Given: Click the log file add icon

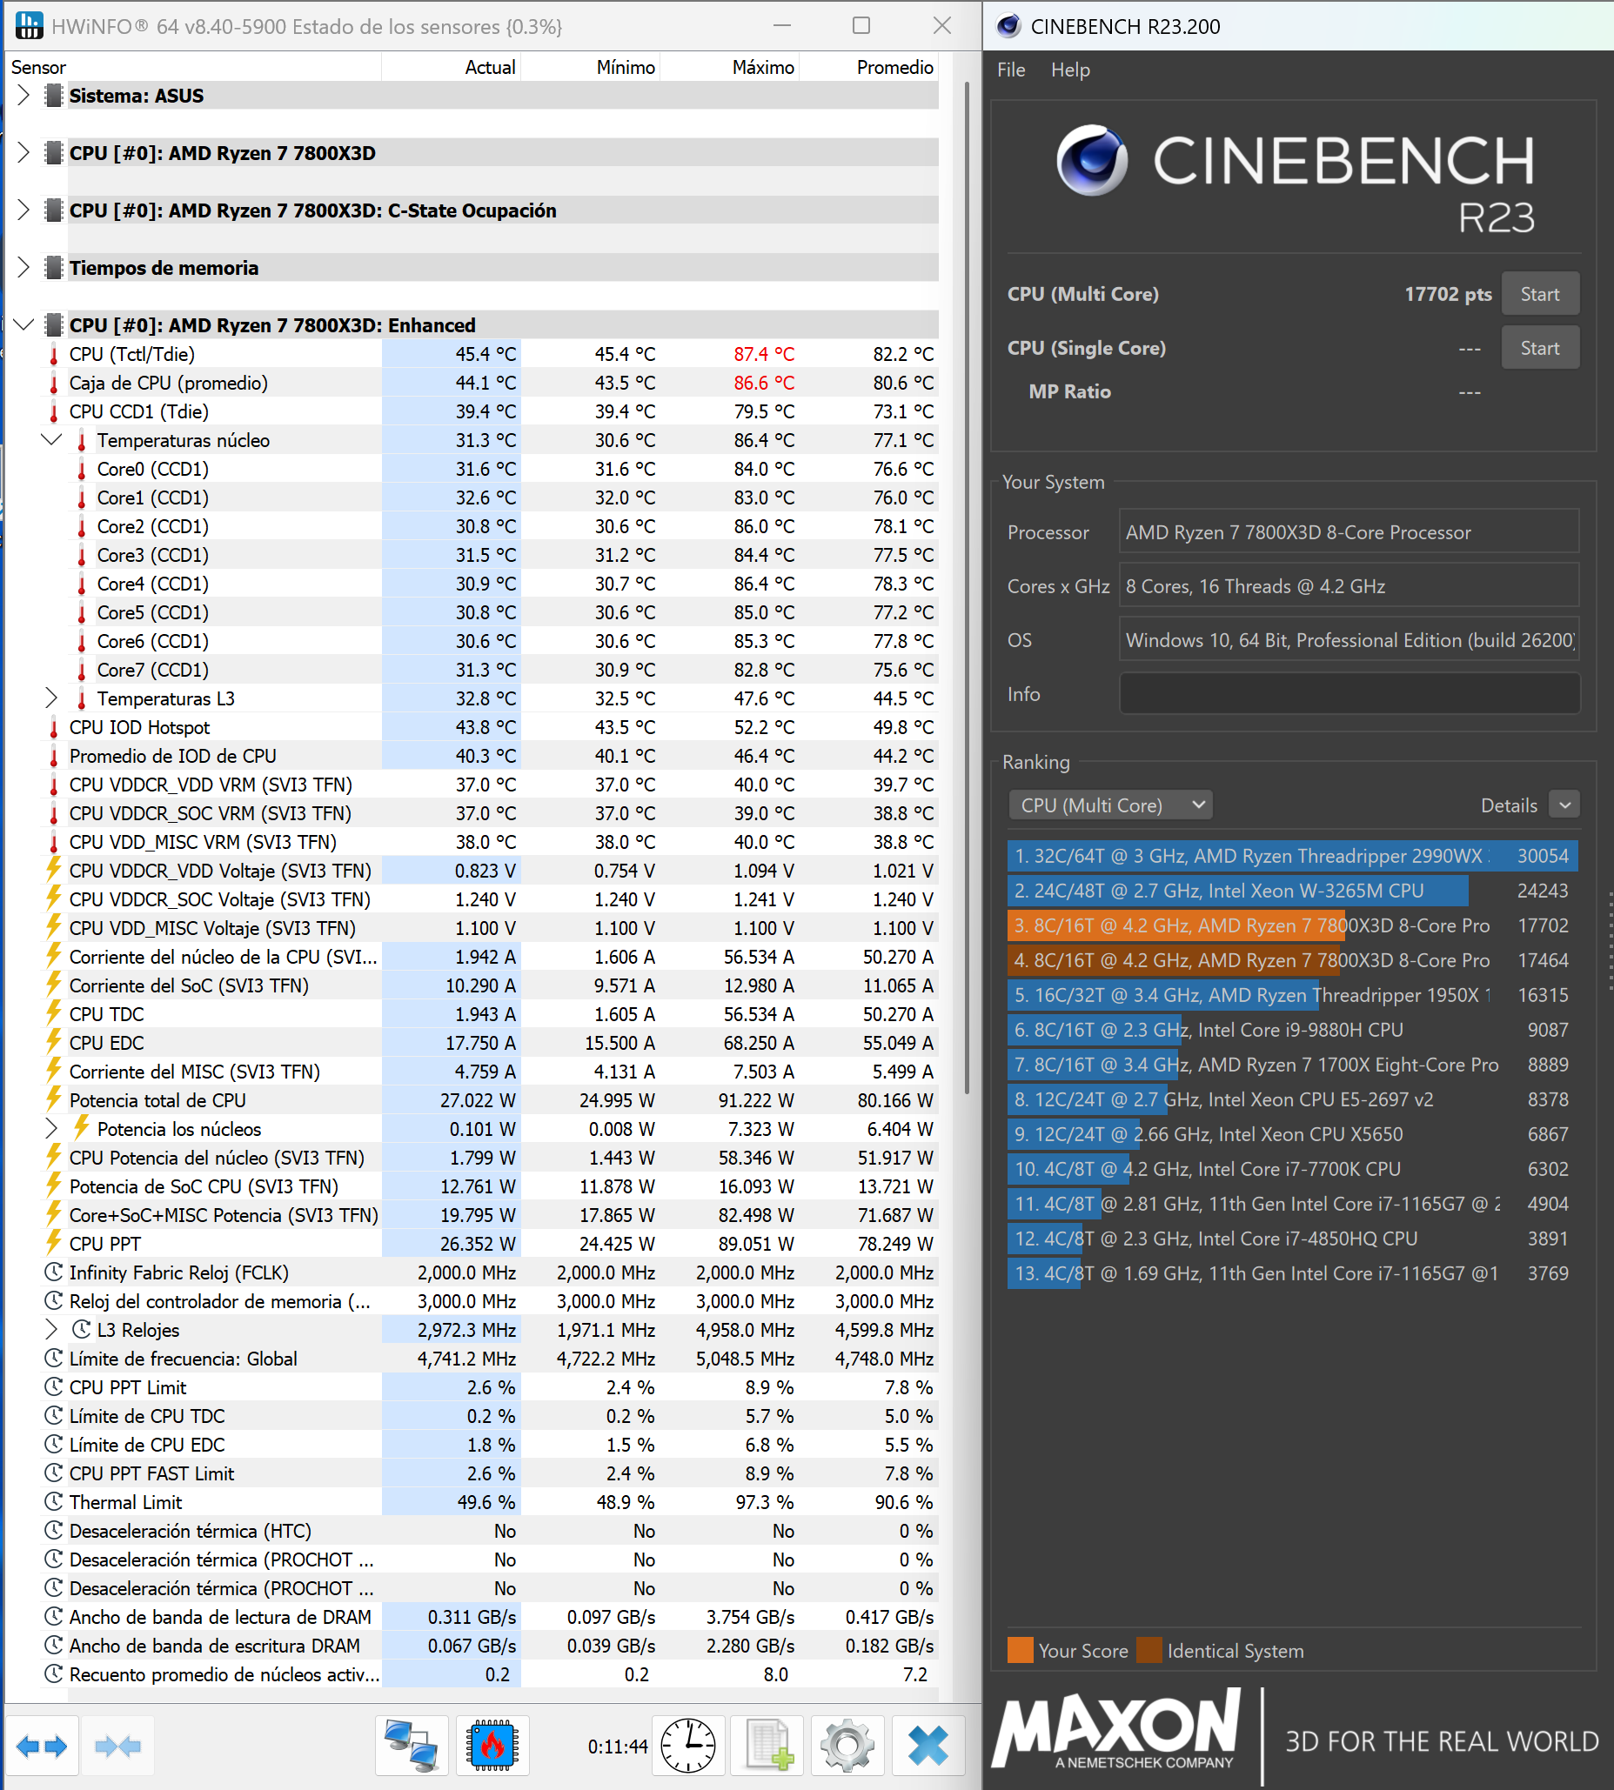Looking at the screenshot, I should pyautogui.click(x=768, y=1746).
